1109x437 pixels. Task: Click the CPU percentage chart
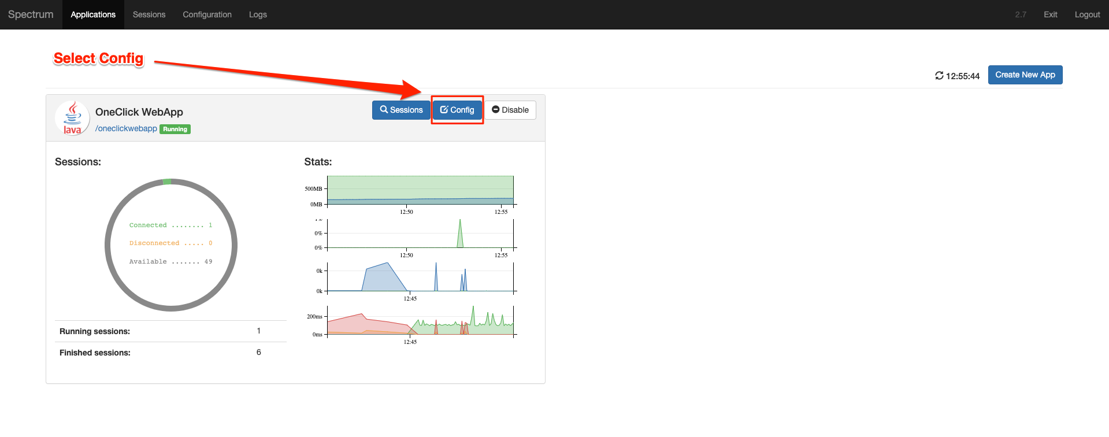click(420, 234)
